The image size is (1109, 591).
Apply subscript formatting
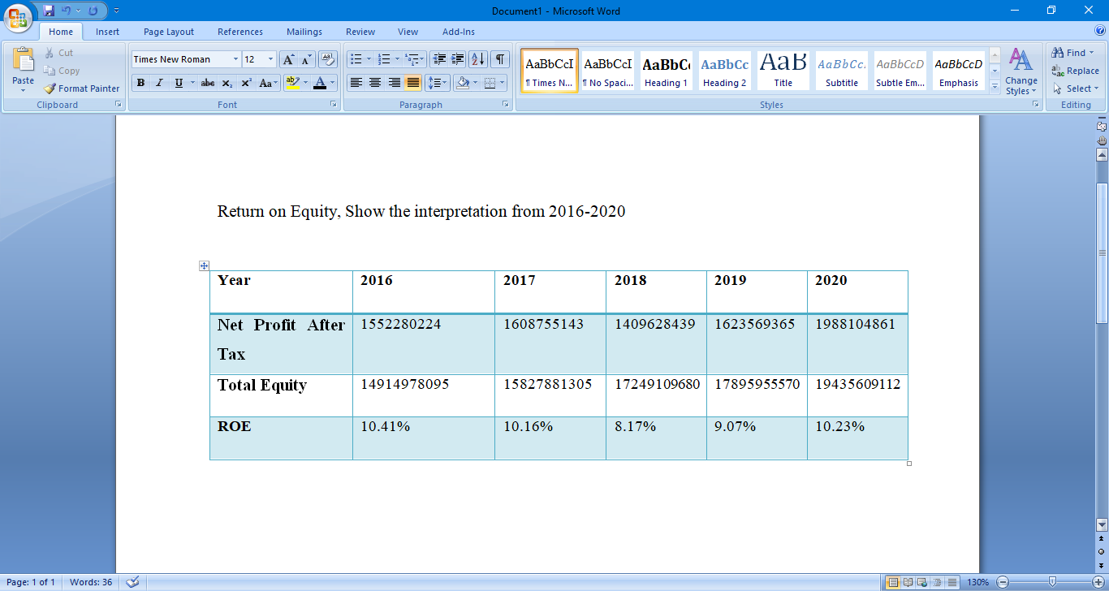(x=227, y=83)
